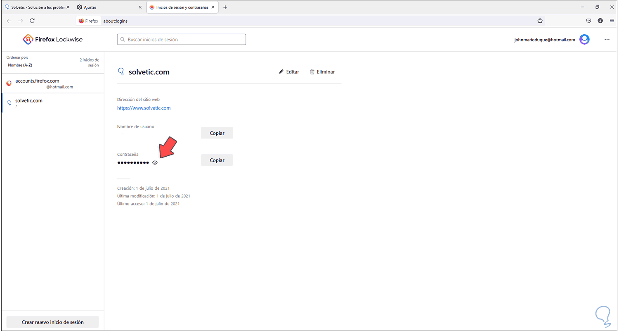Screen dimensions: 619x331
Task: Click the Buscar inicios de sesión search field
Action: pos(182,40)
